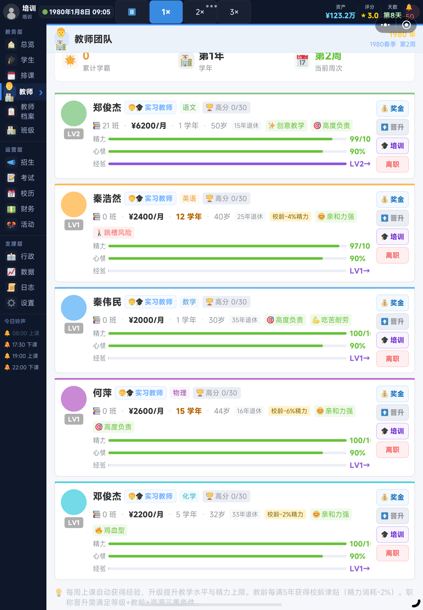Select the 1× speed option
This screenshot has height=610, width=423.
(166, 12)
